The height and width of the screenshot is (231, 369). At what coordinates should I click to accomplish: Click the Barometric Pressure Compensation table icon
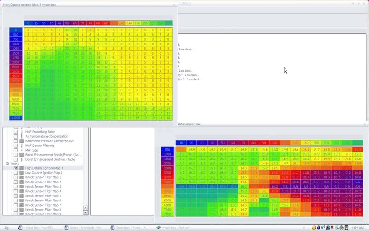coord(22,141)
